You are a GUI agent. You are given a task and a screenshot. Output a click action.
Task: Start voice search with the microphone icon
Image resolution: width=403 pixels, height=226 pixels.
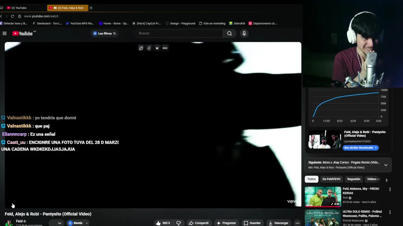[244, 33]
